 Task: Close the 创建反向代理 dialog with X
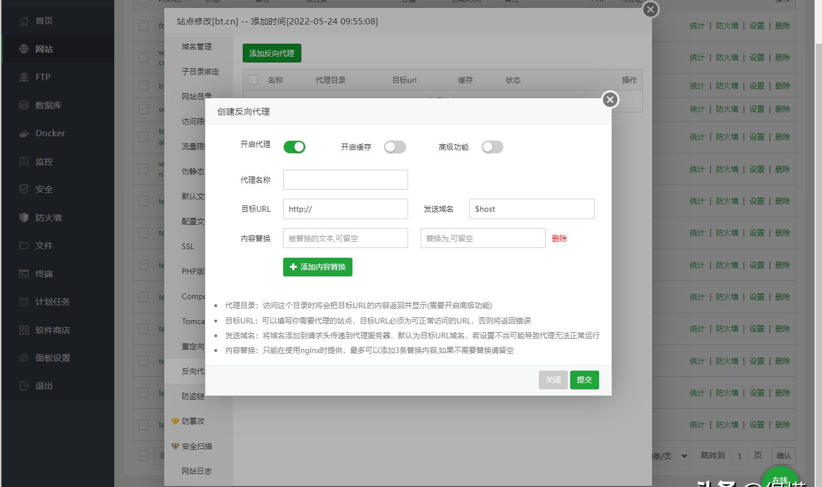610,100
